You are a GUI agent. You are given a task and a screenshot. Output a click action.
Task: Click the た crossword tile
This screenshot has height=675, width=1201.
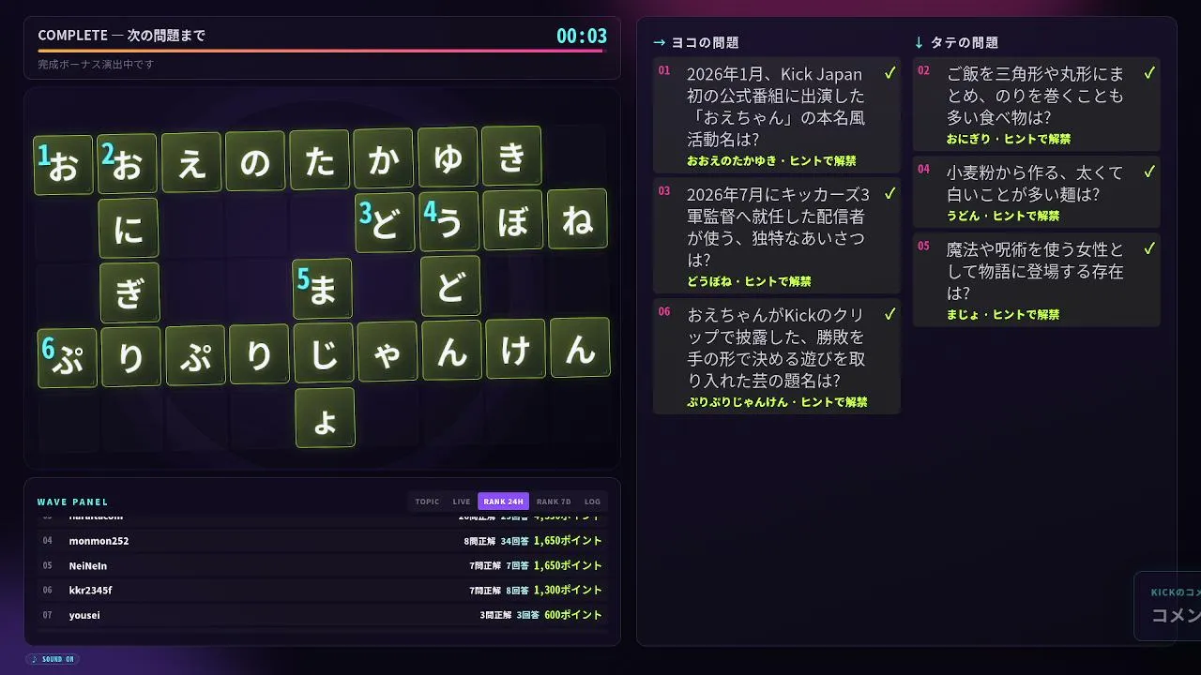click(320, 160)
